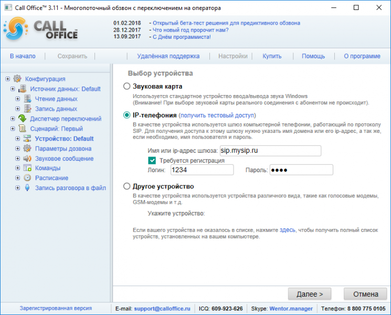Select Запись разговора в файл tree item
Screen dimensions: 391x315
(x=70, y=188)
